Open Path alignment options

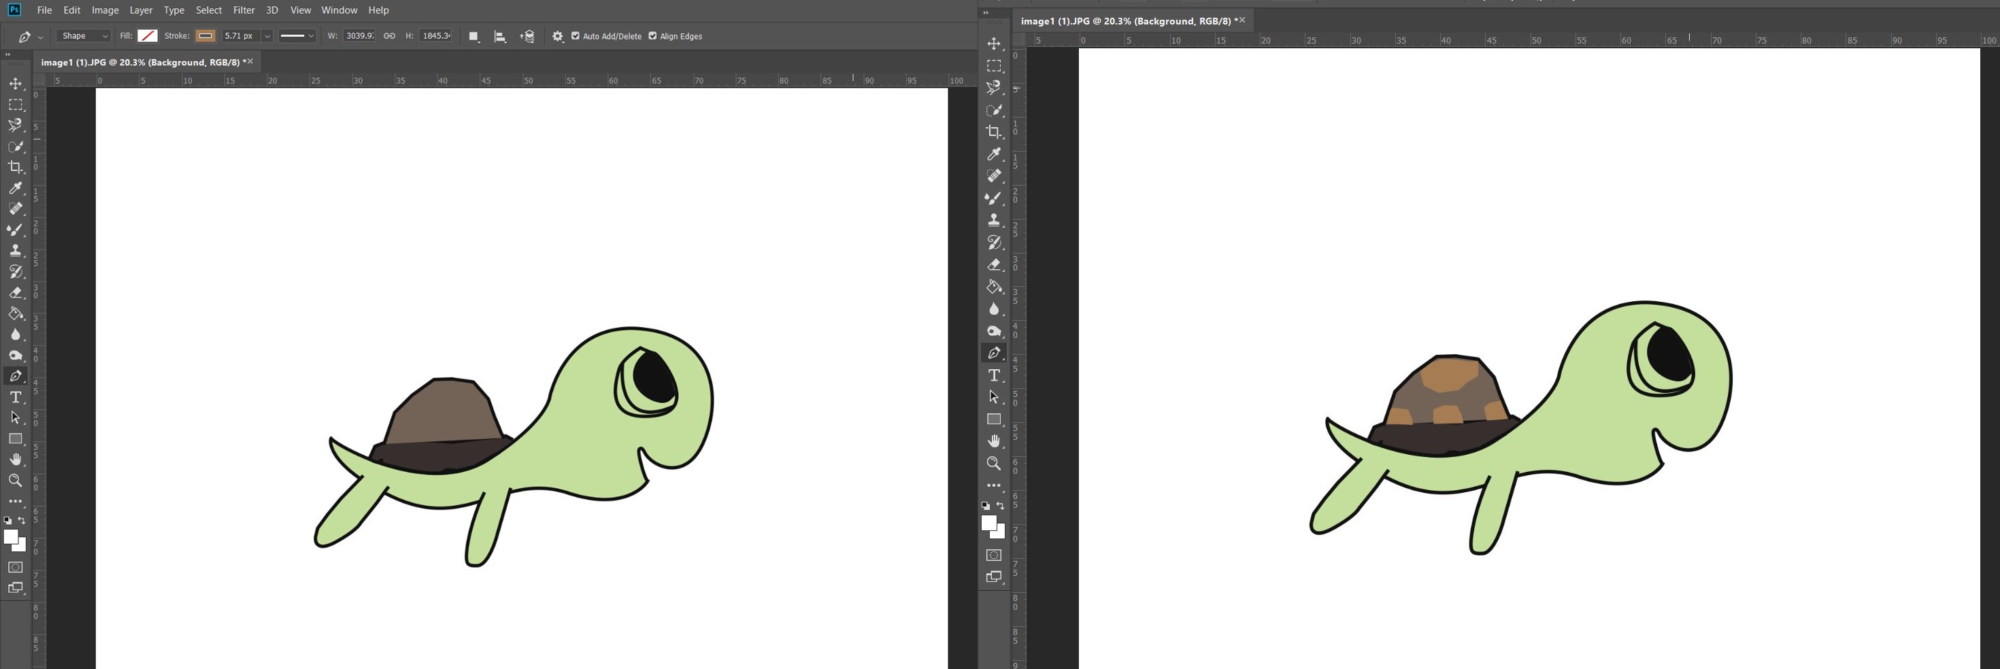tap(501, 37)
